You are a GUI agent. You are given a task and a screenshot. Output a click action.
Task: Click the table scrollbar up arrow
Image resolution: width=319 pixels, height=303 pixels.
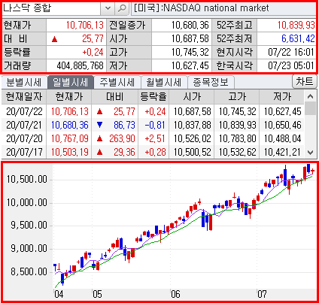pyautogui.click(x=311, y=96)
